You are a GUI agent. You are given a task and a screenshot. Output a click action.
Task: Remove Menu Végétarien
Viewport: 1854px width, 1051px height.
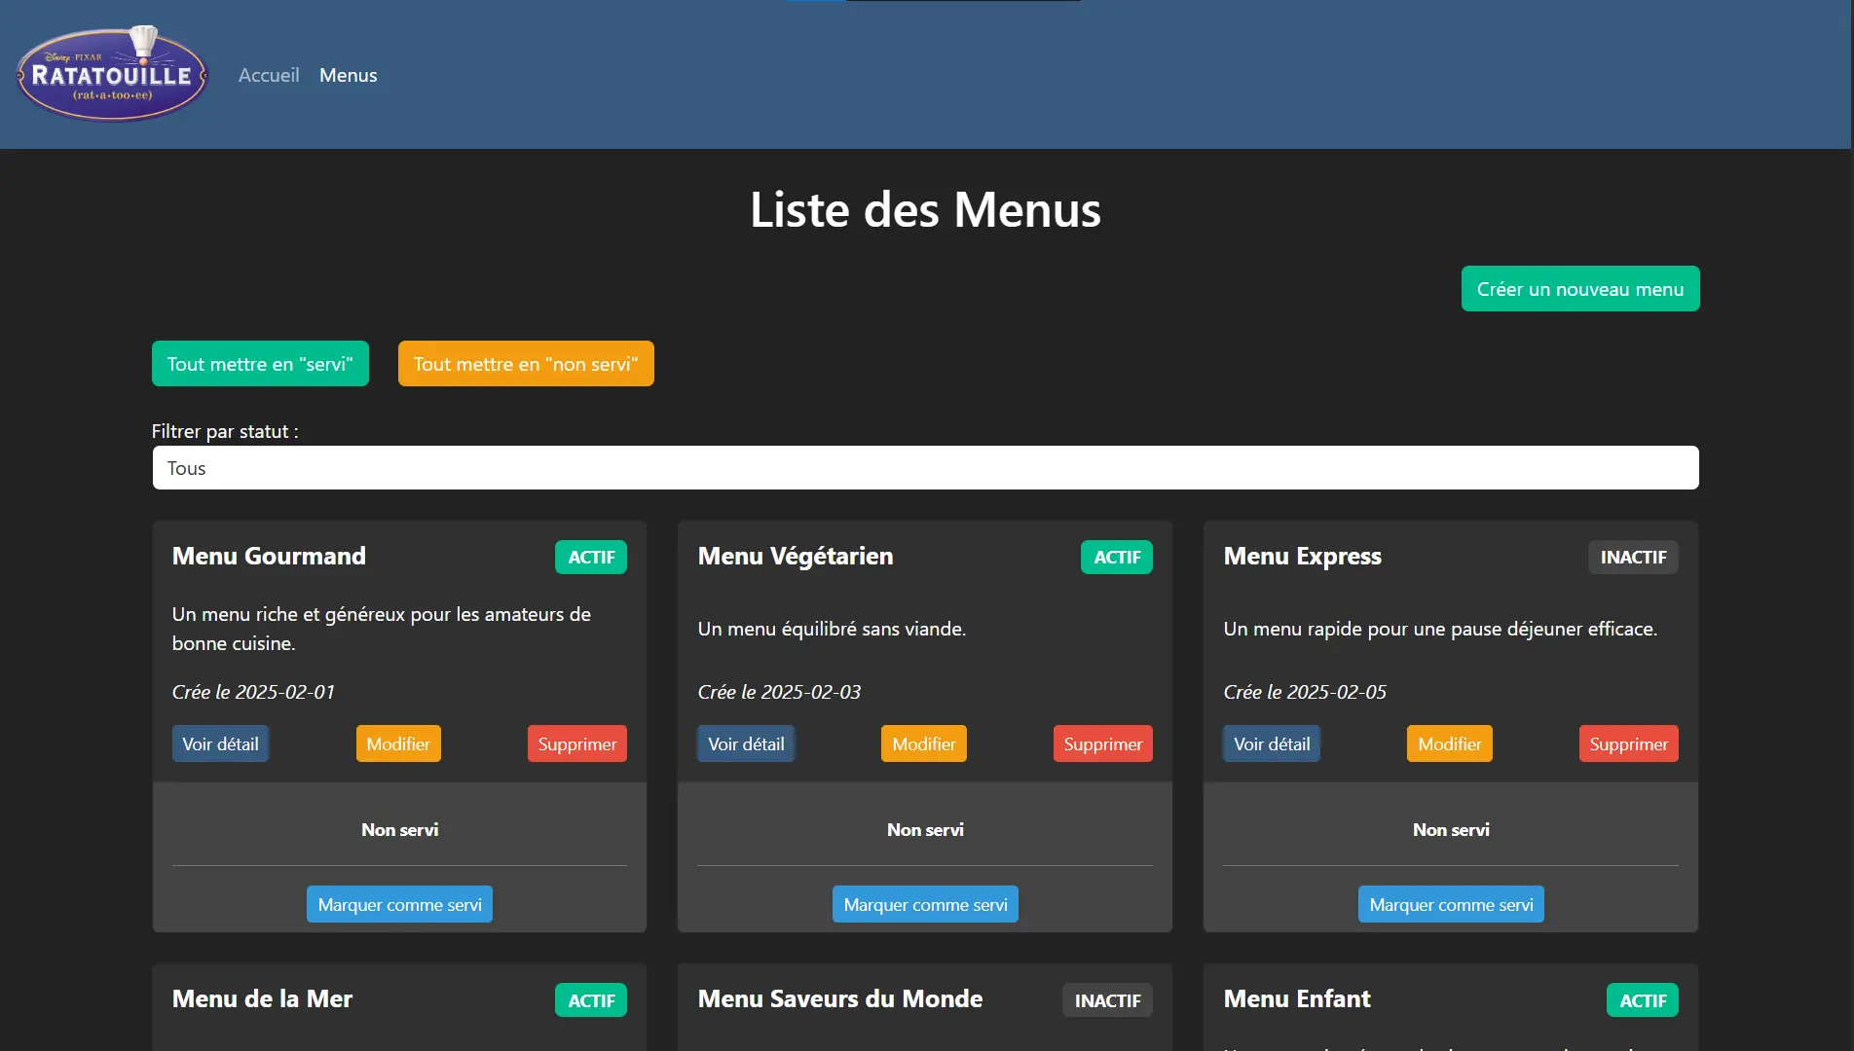point(1103,743)
